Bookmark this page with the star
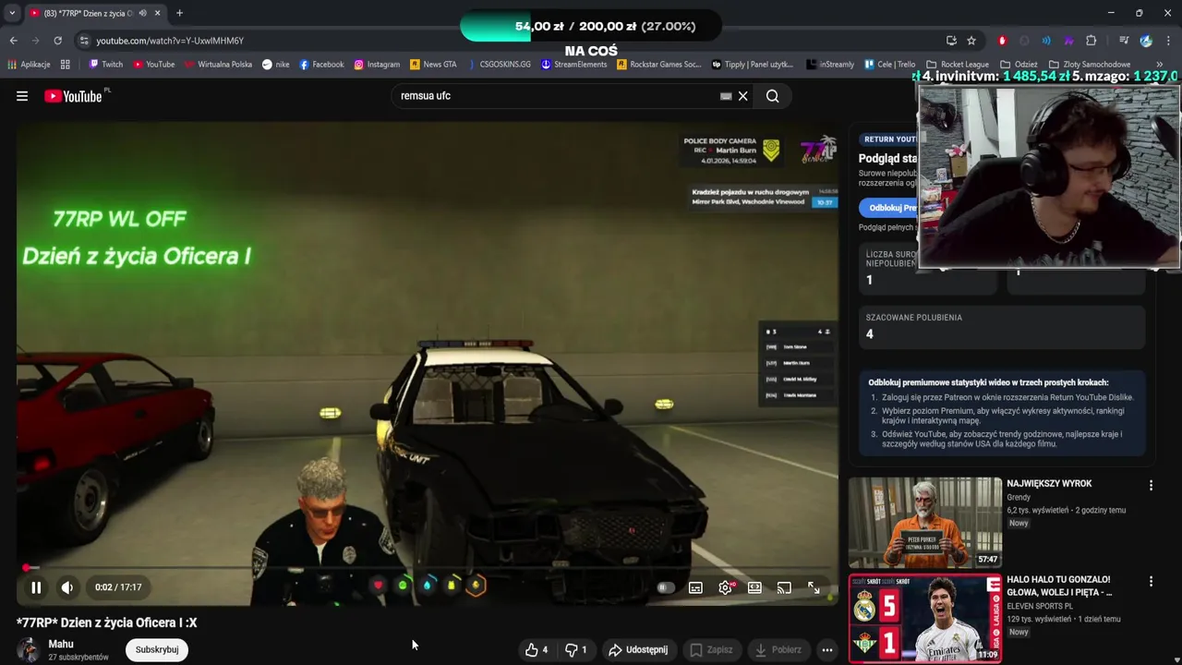The height and width of the screenshot is (665, 1182). (971, 41)
